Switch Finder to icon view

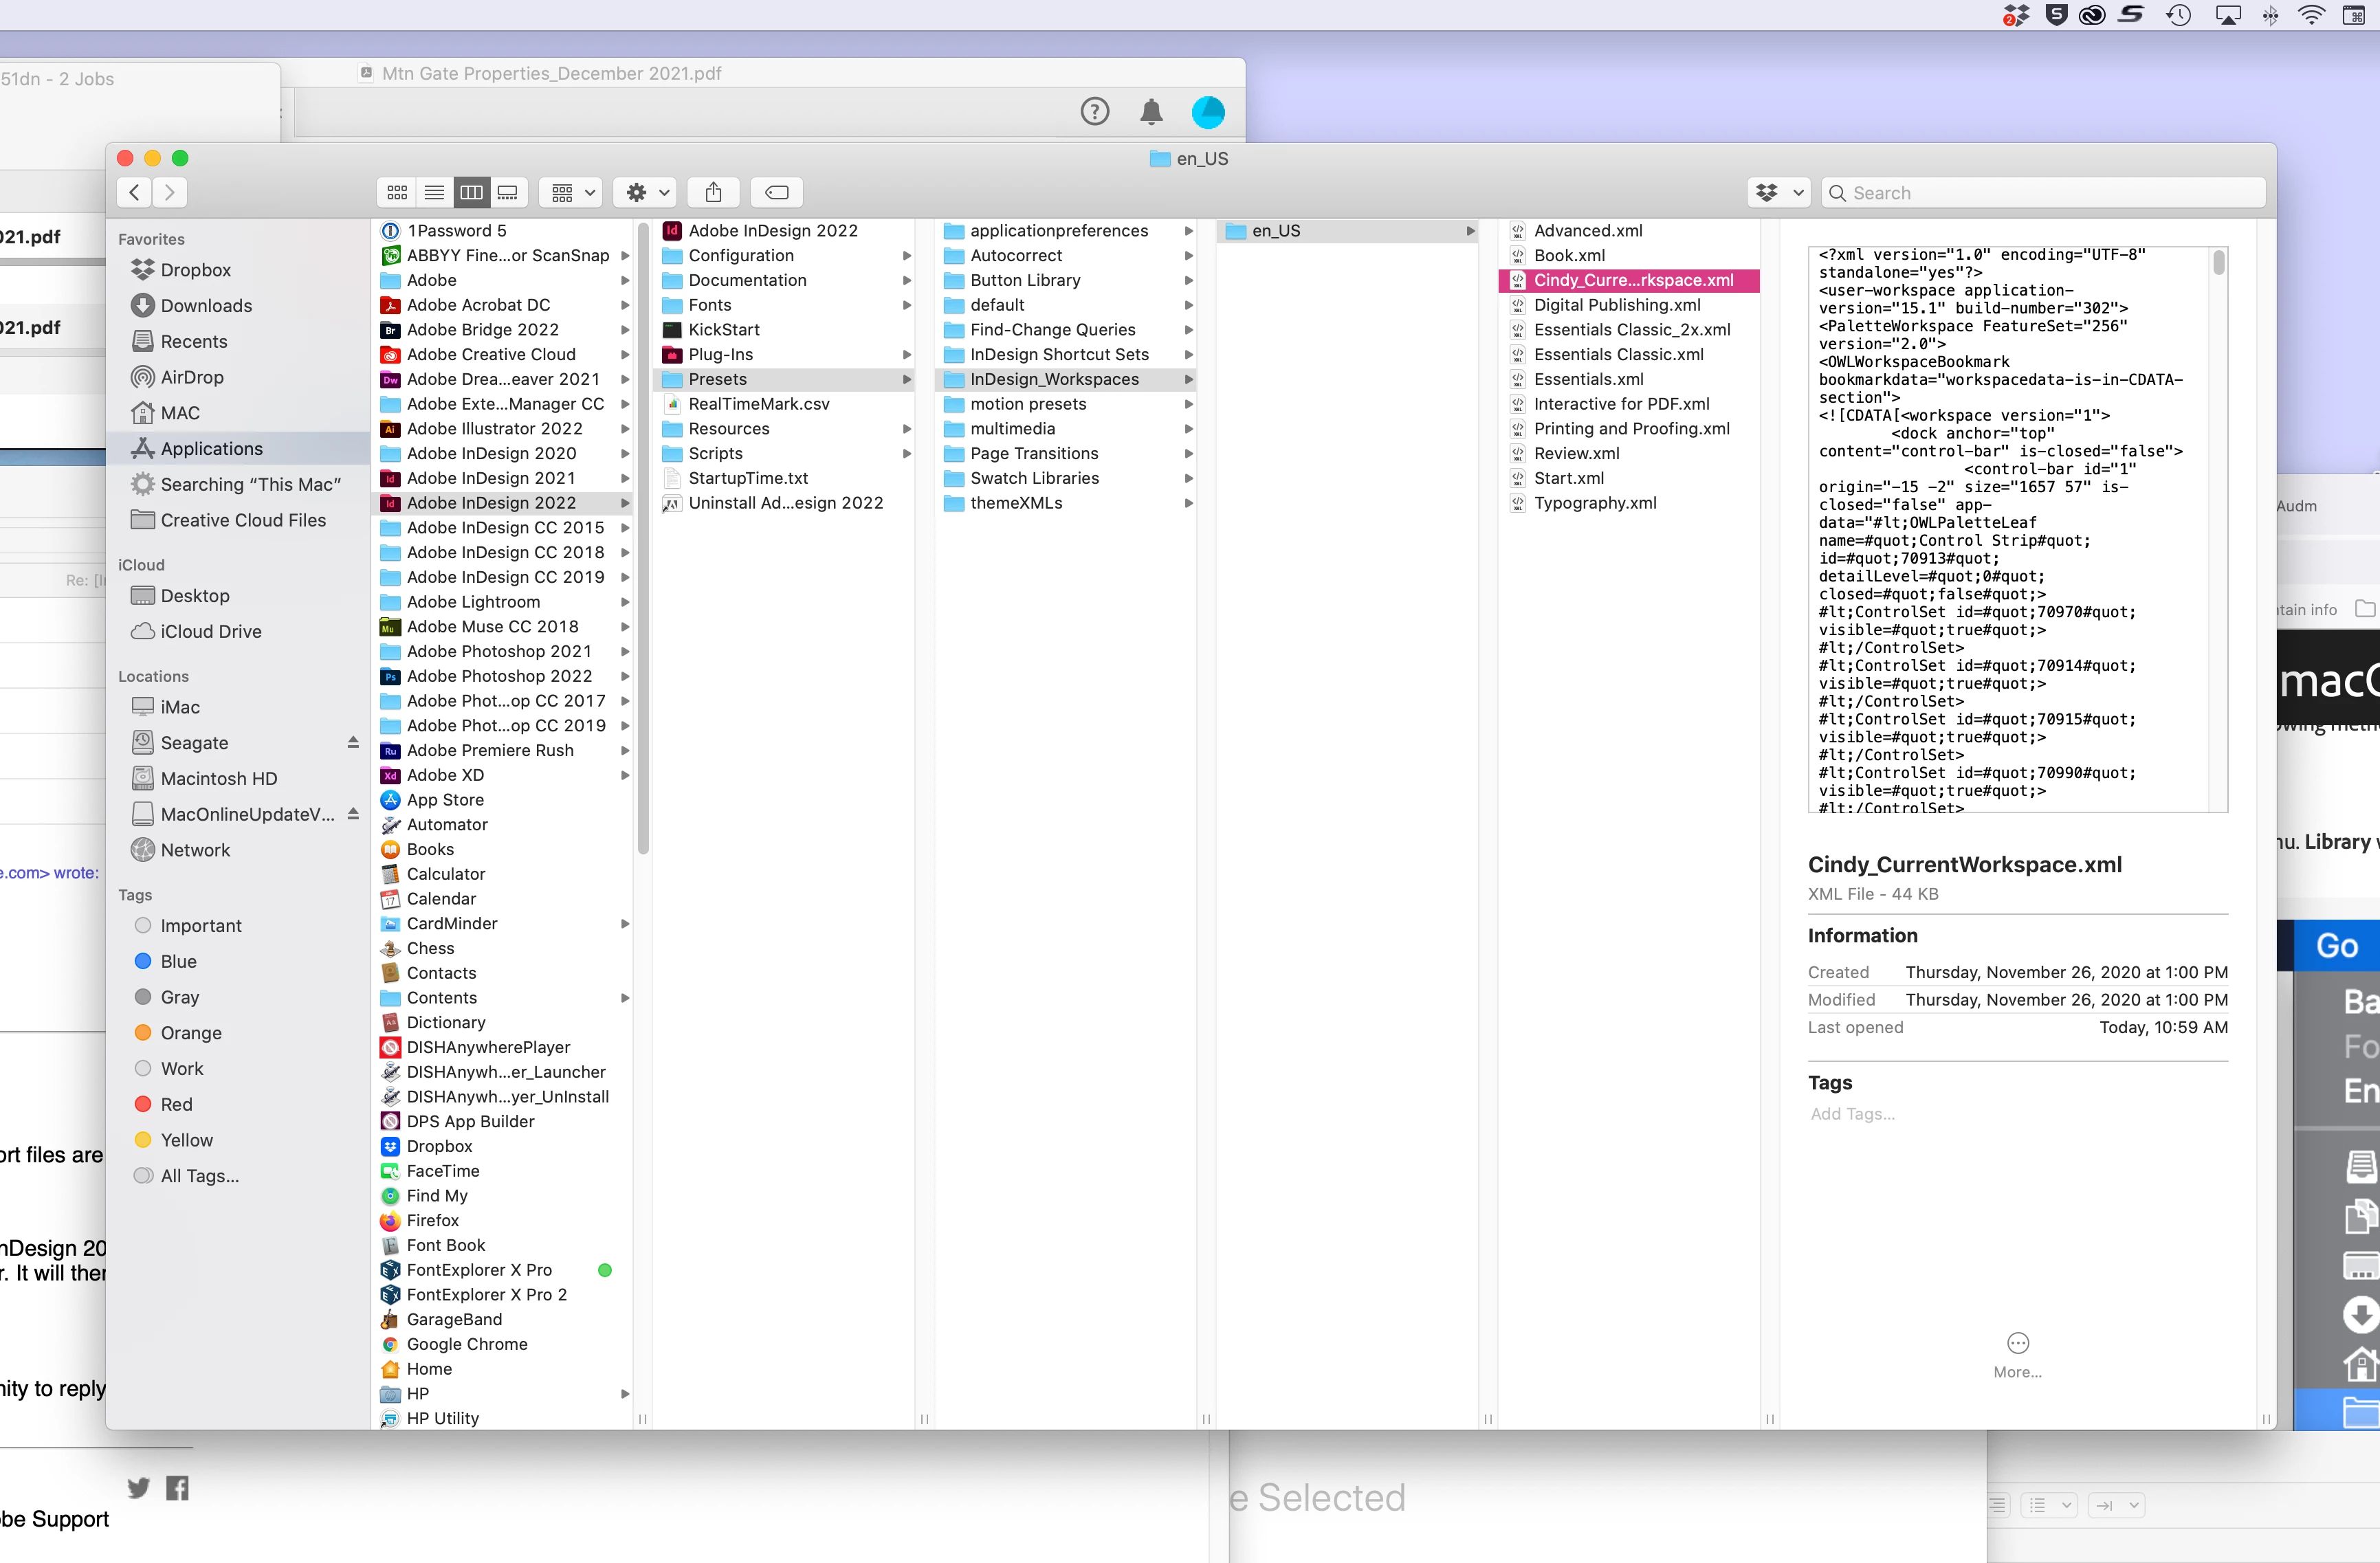pos(397,192)
